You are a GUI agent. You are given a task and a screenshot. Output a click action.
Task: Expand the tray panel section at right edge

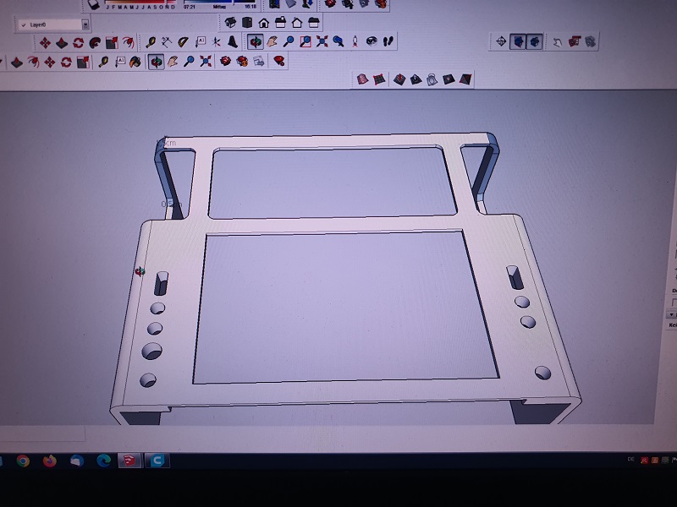(673, 314)
